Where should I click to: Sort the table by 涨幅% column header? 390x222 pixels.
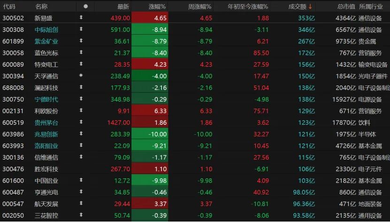tap(157, 7)
